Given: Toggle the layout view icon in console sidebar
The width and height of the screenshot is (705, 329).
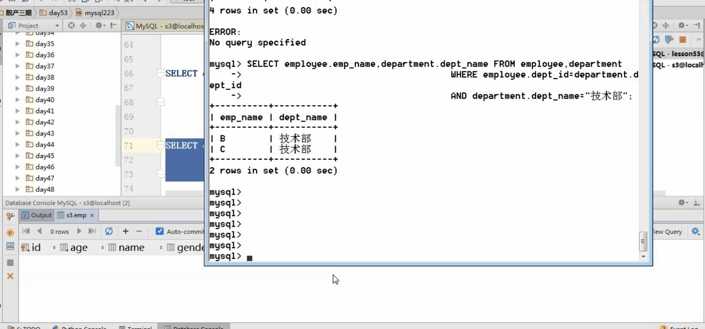Looking at the screenshot, I should tap(10, 246).
